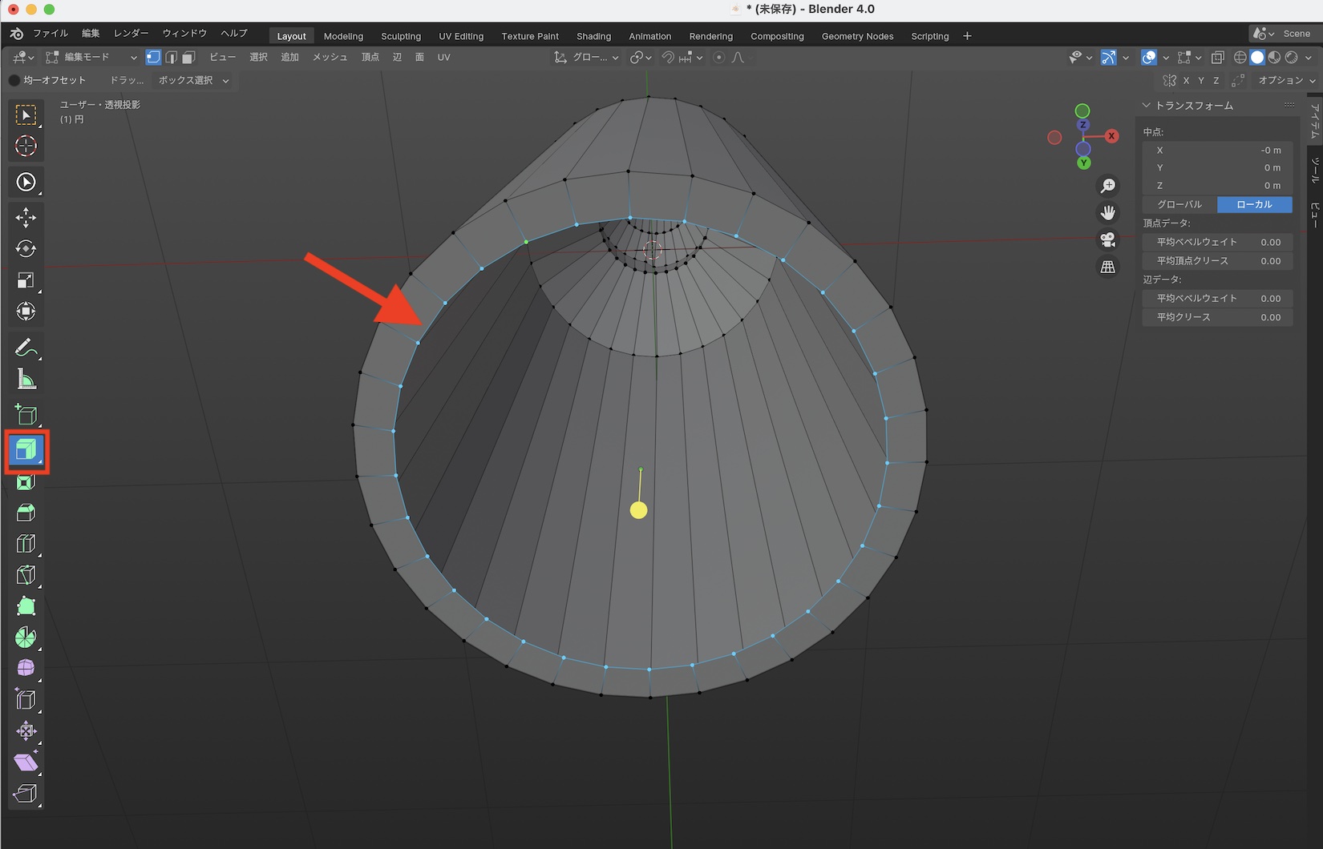Enable the 均一オフセット checkbox
This screenshot has width=1323, height=849.
(x=14, y=80)
